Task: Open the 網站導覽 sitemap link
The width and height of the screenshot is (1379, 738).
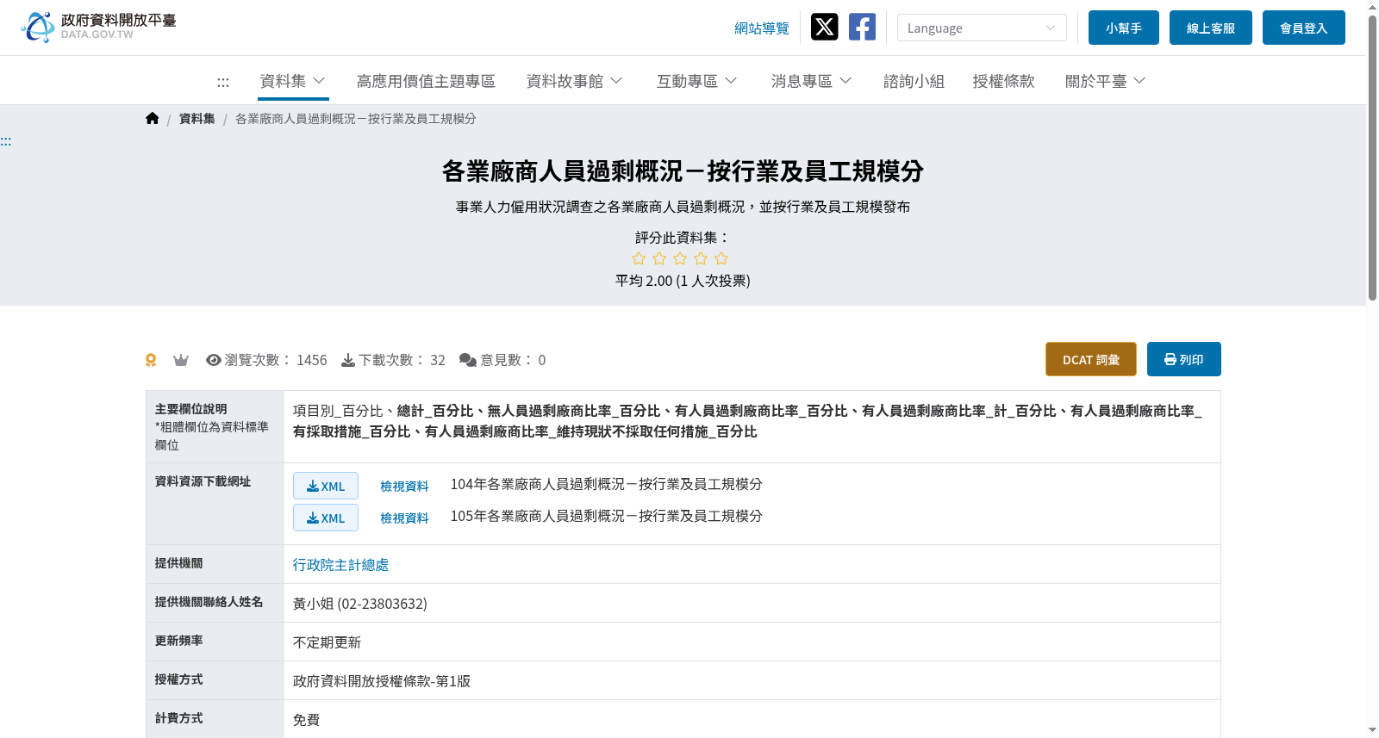Action: (x=762, y=28)
